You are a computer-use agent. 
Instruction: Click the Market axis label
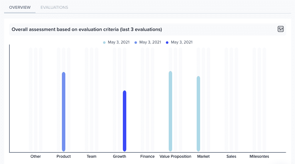pyautogui.click(x=203, y=156)
